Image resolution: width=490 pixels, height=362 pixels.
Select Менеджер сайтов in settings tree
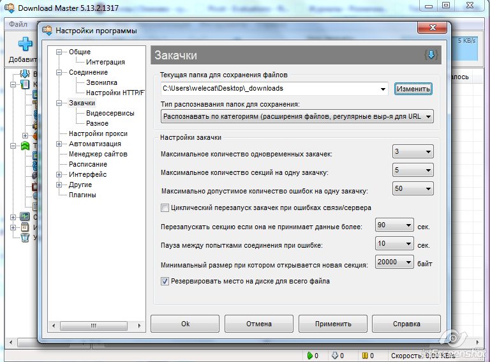coord(98,154)
